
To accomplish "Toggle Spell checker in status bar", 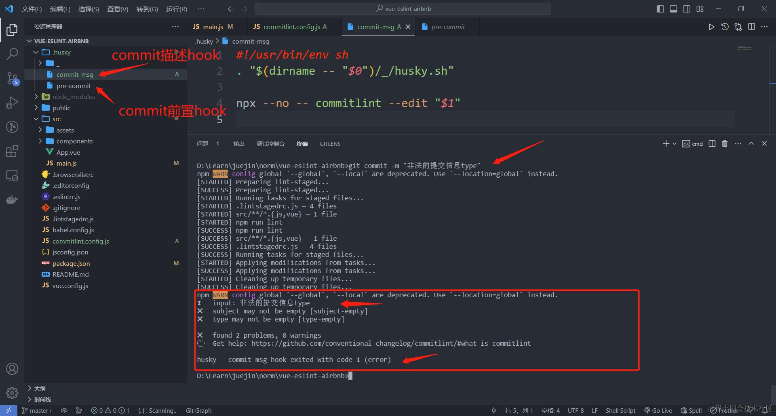I will 691,410.
